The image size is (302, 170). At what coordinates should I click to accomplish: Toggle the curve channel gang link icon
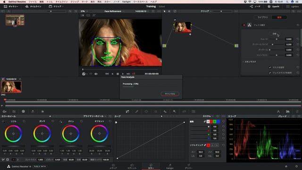(x=205, y=121)
